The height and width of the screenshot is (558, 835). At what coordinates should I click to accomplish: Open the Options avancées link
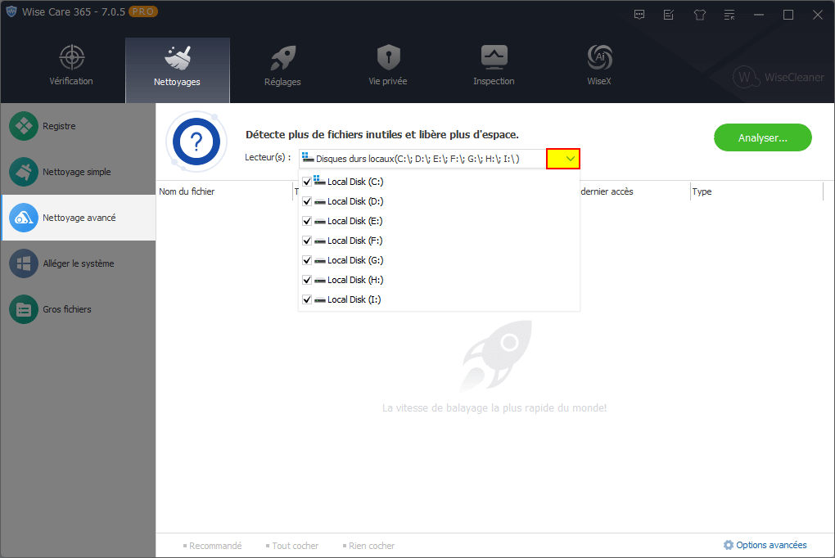(x=765, y=545)
